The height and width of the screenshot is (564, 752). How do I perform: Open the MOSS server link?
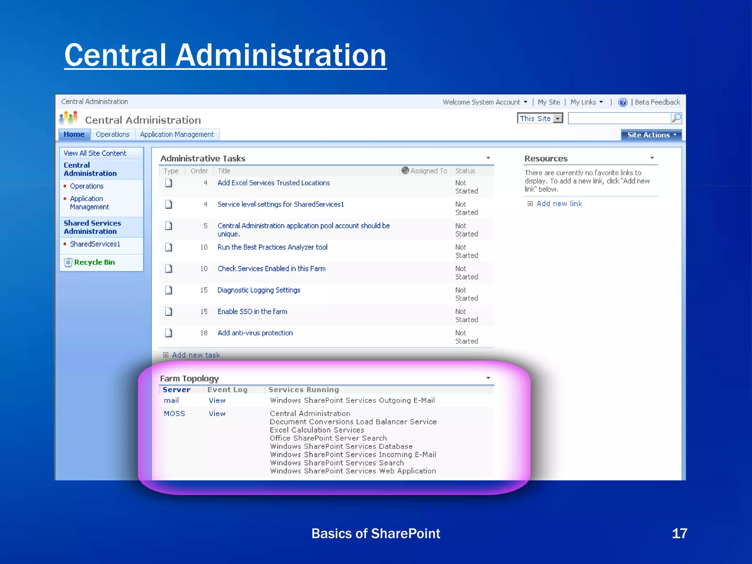click(174, 413)
